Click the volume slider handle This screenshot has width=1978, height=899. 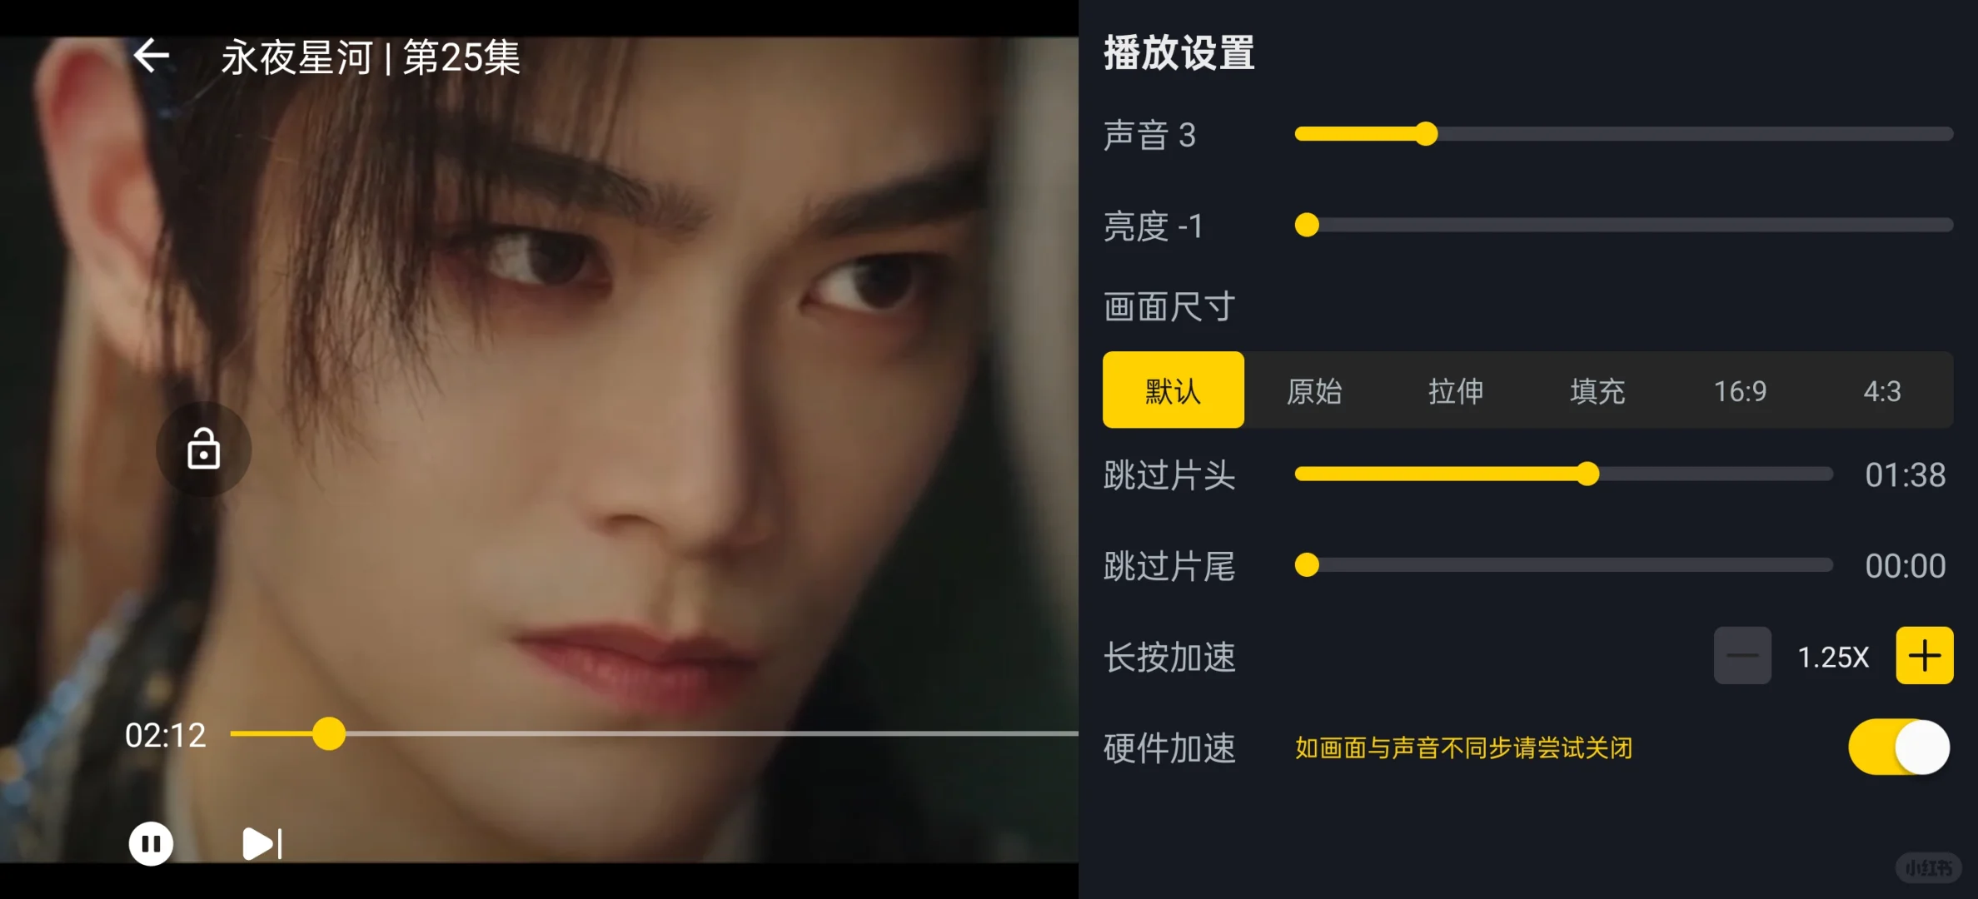click(1427, 134)
